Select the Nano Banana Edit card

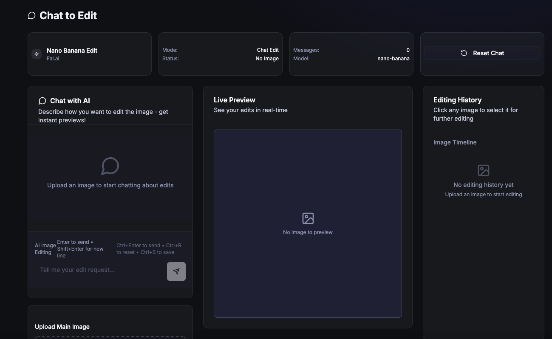click(89, 54)
